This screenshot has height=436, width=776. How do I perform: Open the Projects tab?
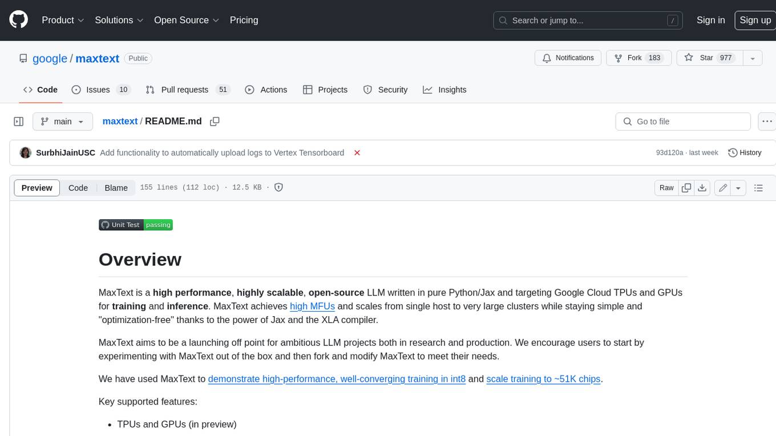325,90
